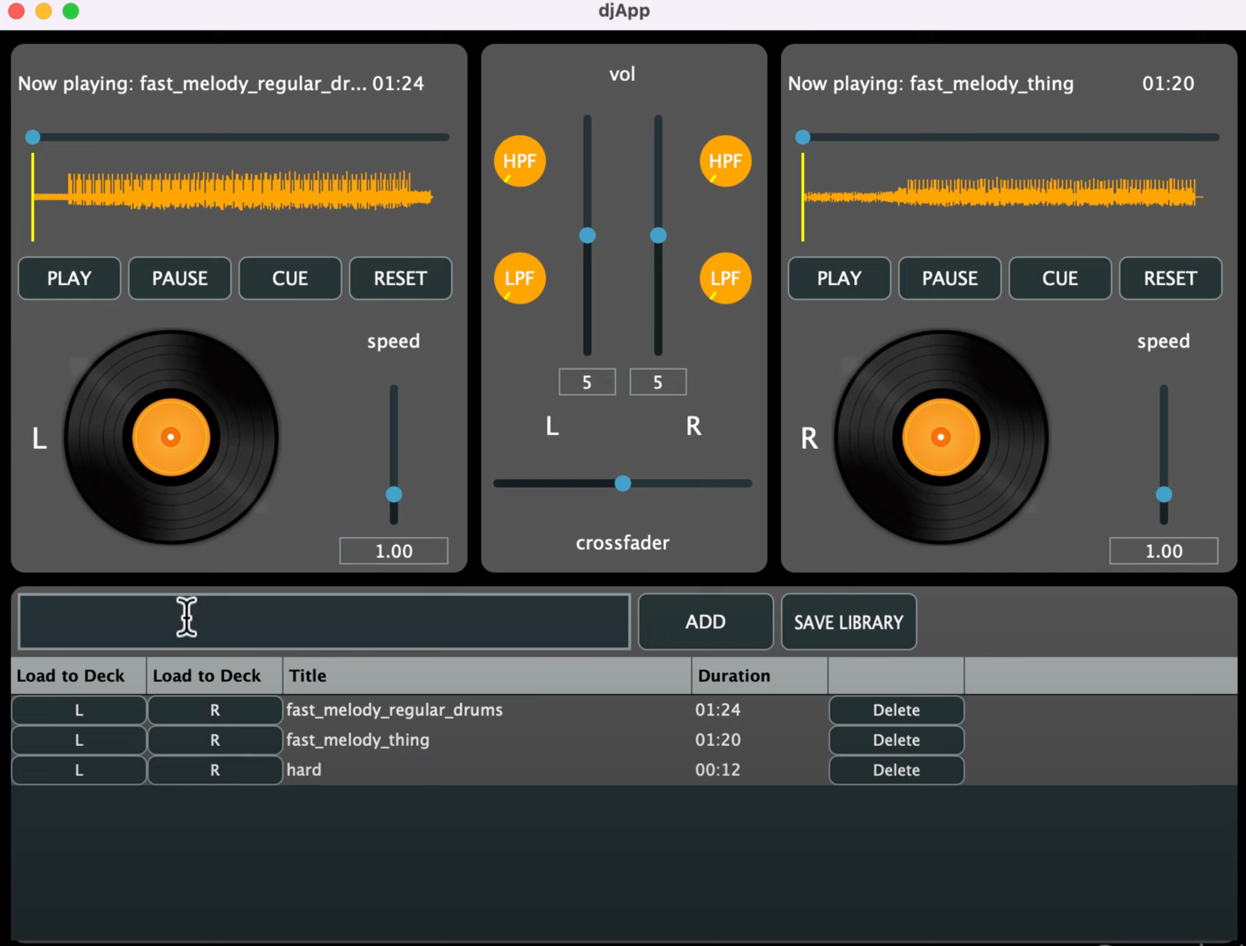Click the left deck LPF knob
The width and height of the screenshot is (1246, 946).
point(520,278)
